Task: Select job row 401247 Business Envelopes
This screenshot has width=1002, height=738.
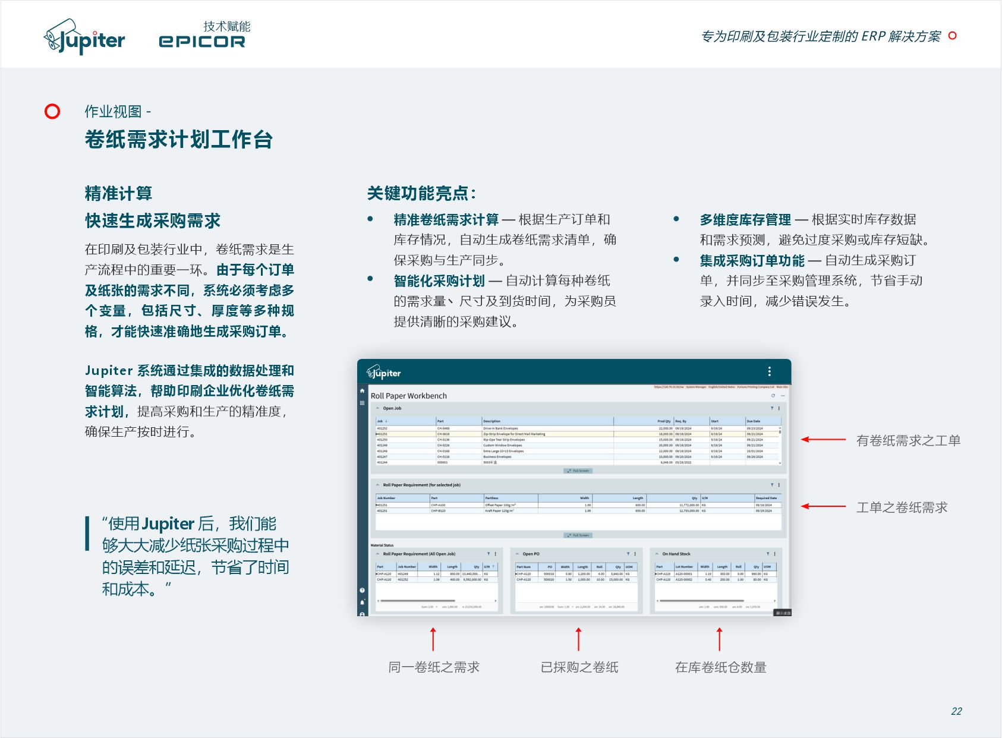Action: click(x=576, y=457)
